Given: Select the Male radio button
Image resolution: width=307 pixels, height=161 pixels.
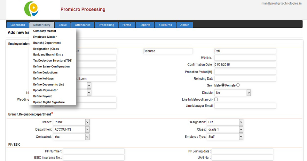Looking at the screenshot, I should (223, 85).
